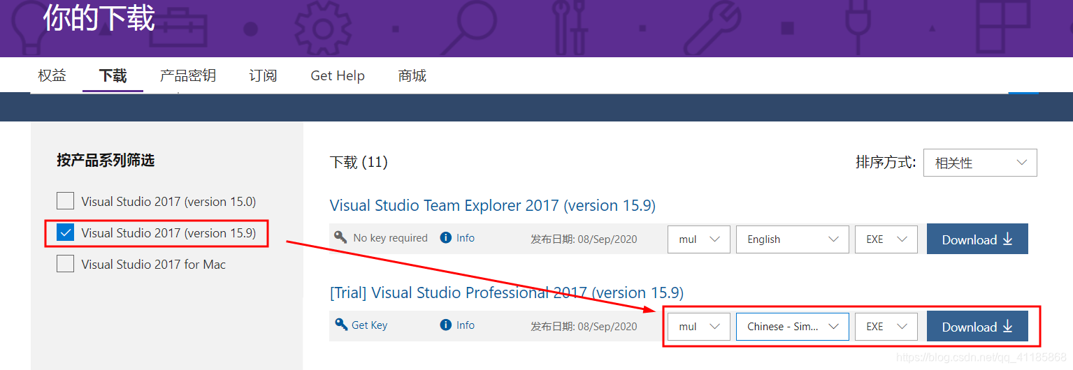Click the key icon beside Get Key
Screen dimensions: 1073x370
point(341,325)
